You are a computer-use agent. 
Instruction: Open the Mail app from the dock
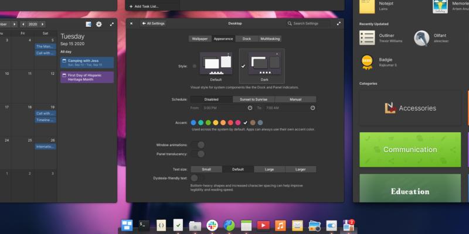tap(297, 225)
